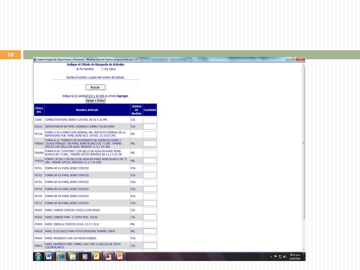360x270 pixels.
Task: Click the FORMA DP-03 PAPEL BOND T/OFICIO text
Action: coord(67,182)
